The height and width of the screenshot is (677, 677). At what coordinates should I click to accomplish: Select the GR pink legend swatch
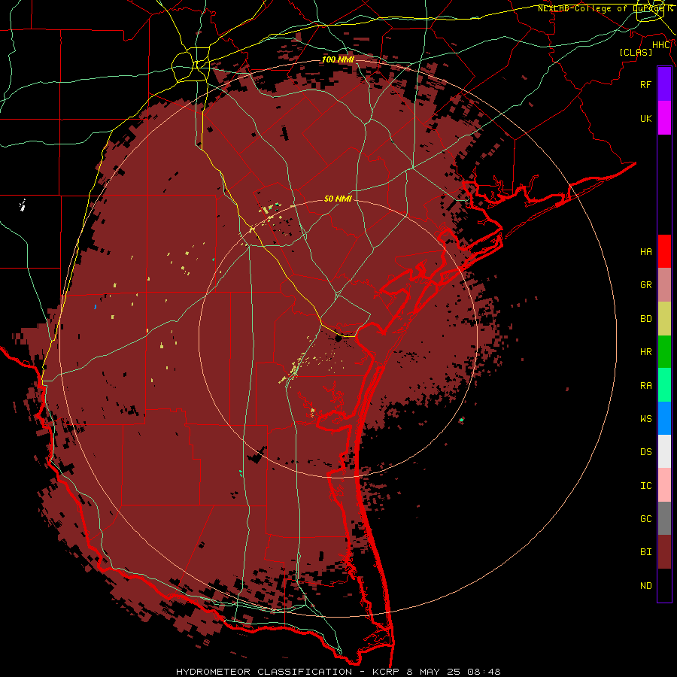pos(664,285)
